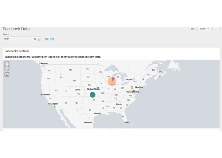Image resolution: width=222 pixels, height=158 pixels.
Task: Click the Vancouver city label
Action: 43,63
